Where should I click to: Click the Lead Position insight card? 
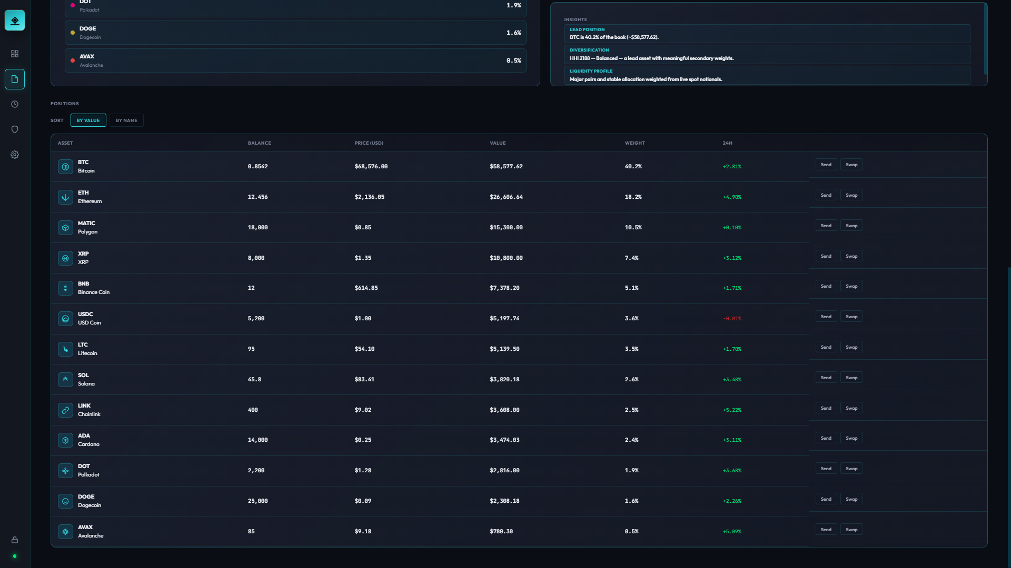click(767, 34)
